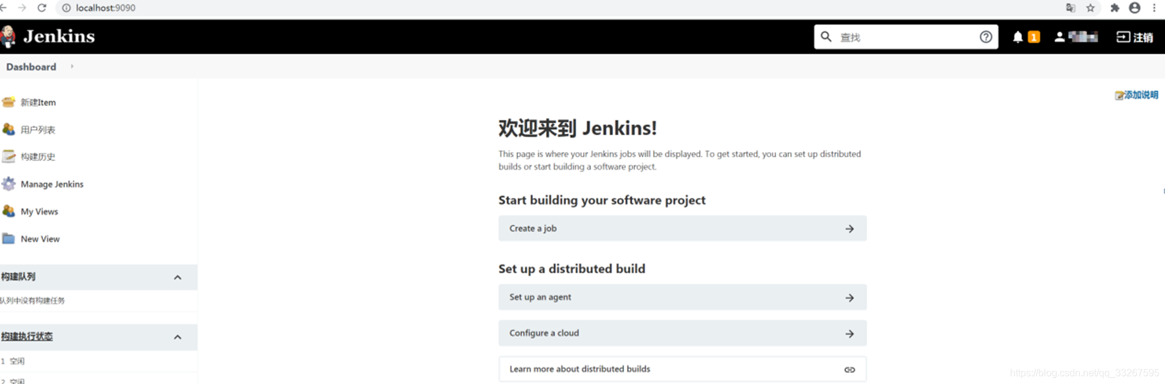Click arrow icon on Set up an agent
Screen dimensions: 1165x384
[850, 298]
